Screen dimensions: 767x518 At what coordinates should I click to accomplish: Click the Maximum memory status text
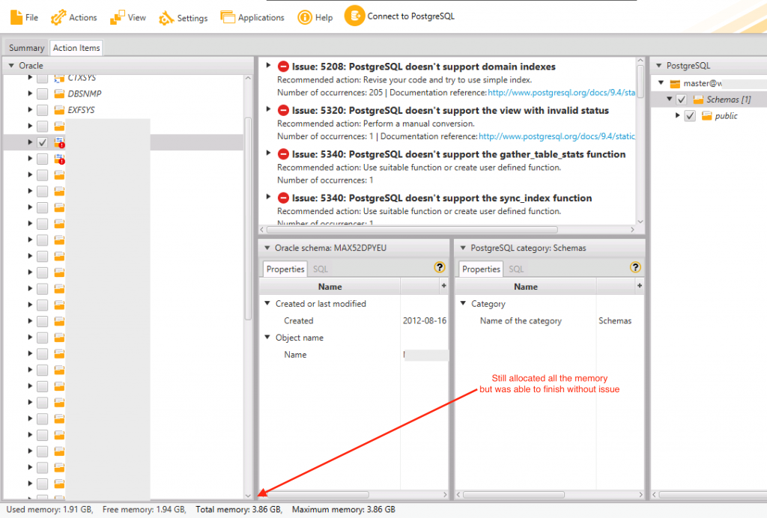(343, 509)
